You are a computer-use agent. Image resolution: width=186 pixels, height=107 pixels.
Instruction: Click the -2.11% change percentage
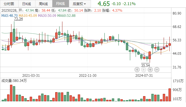pos(129,4)
